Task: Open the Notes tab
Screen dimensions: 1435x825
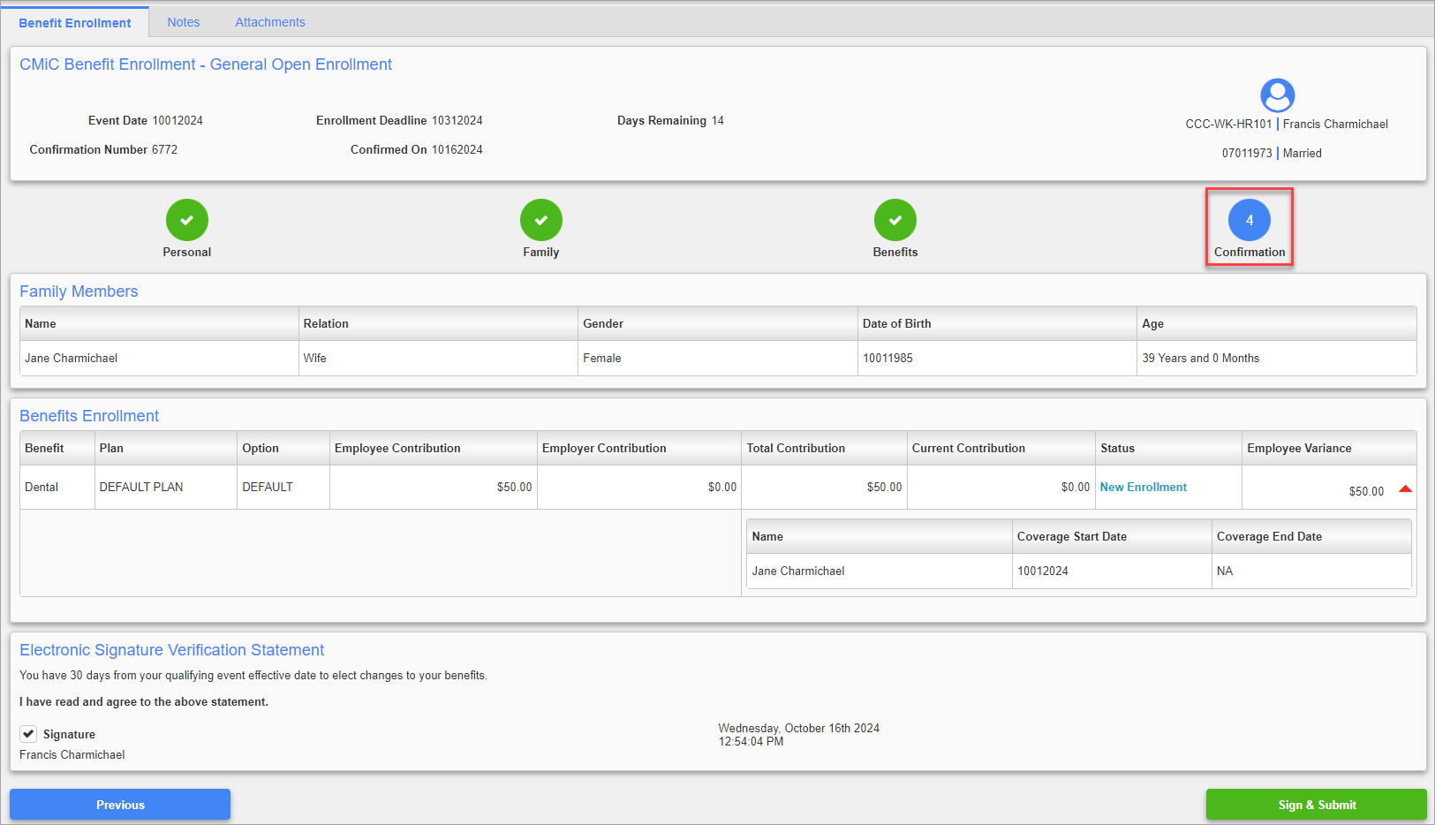Action: [184, 22]
